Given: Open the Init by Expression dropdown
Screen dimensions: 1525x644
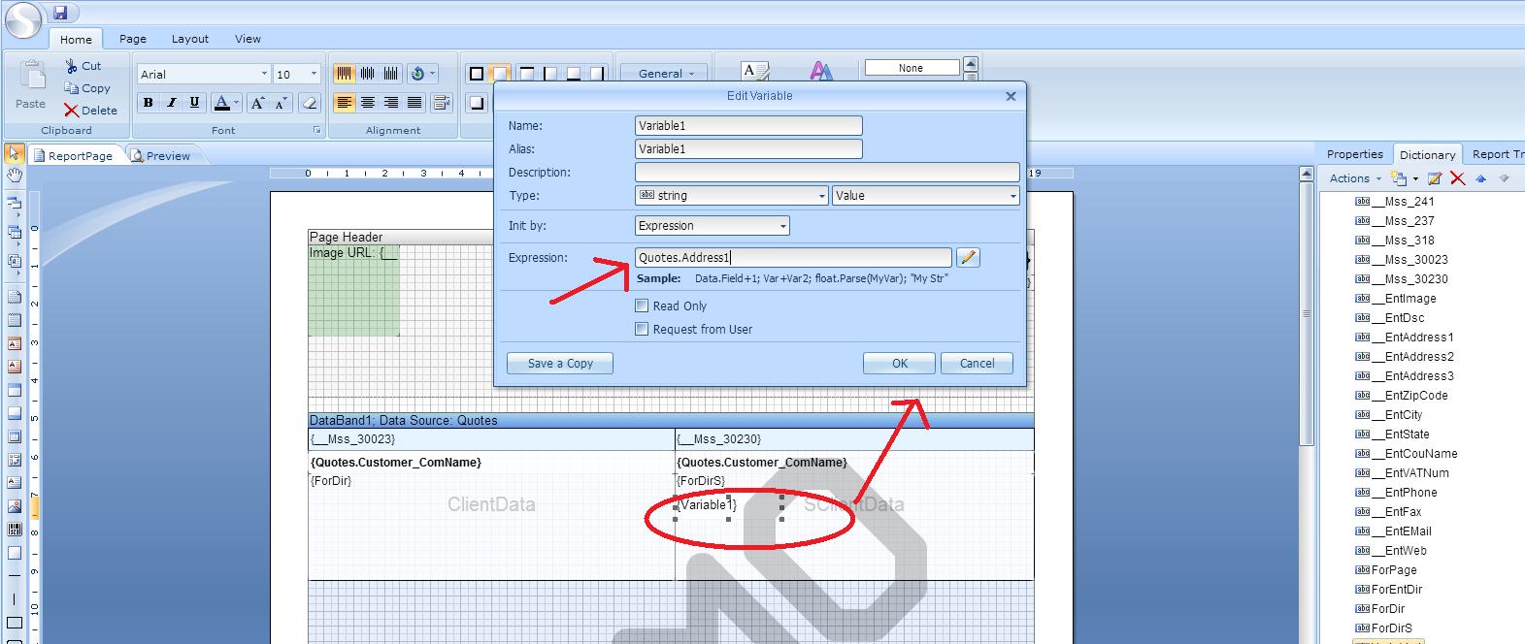Looking at the screenshot, I should (713, 225).
